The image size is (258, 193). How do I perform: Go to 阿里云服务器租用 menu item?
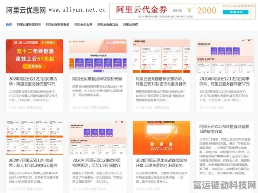click(29, 25)
